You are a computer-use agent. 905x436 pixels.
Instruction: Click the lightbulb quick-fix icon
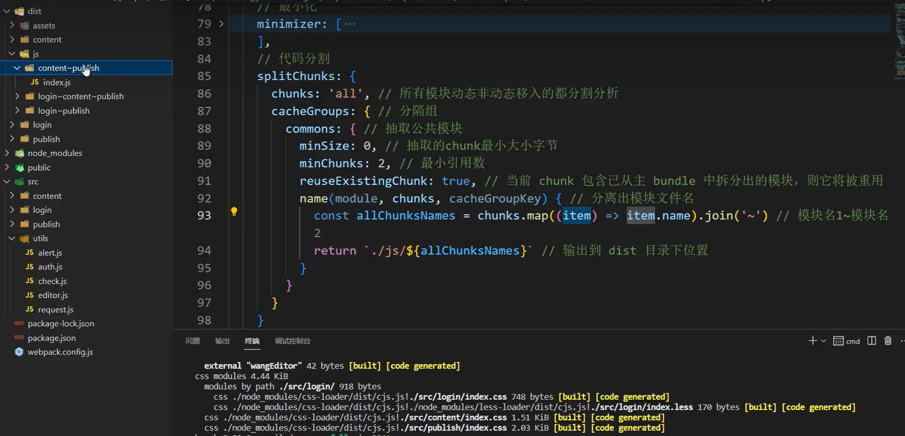[234, 211]
